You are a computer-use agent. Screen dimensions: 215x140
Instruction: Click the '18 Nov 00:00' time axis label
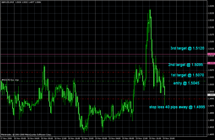click(x=20, y=138)
